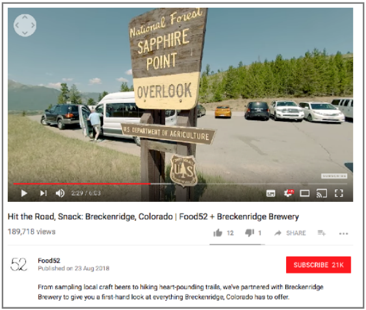Pan the 360 view down
The width and height of the screenshot is (366, 310).
25,33
